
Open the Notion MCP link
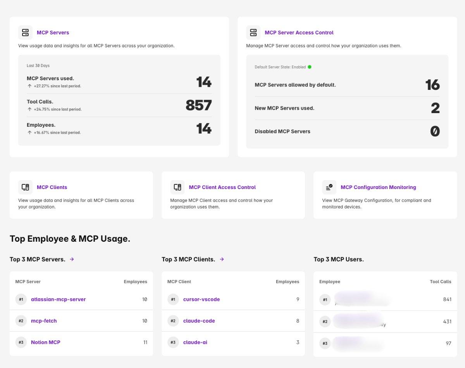[x=45, y=342]
